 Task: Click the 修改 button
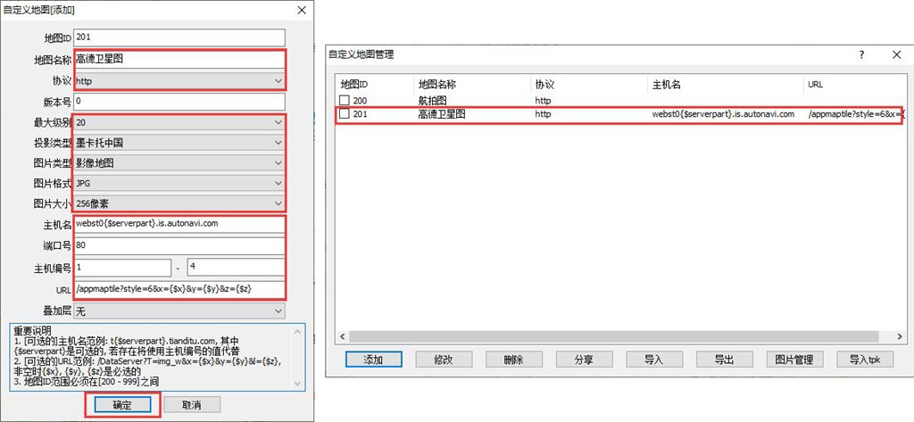point(444,360)
